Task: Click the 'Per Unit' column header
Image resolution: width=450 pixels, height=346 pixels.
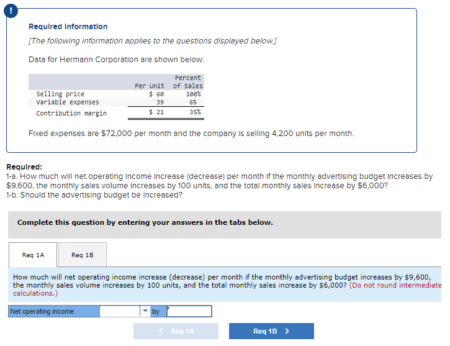Action: tap(150, 86)
